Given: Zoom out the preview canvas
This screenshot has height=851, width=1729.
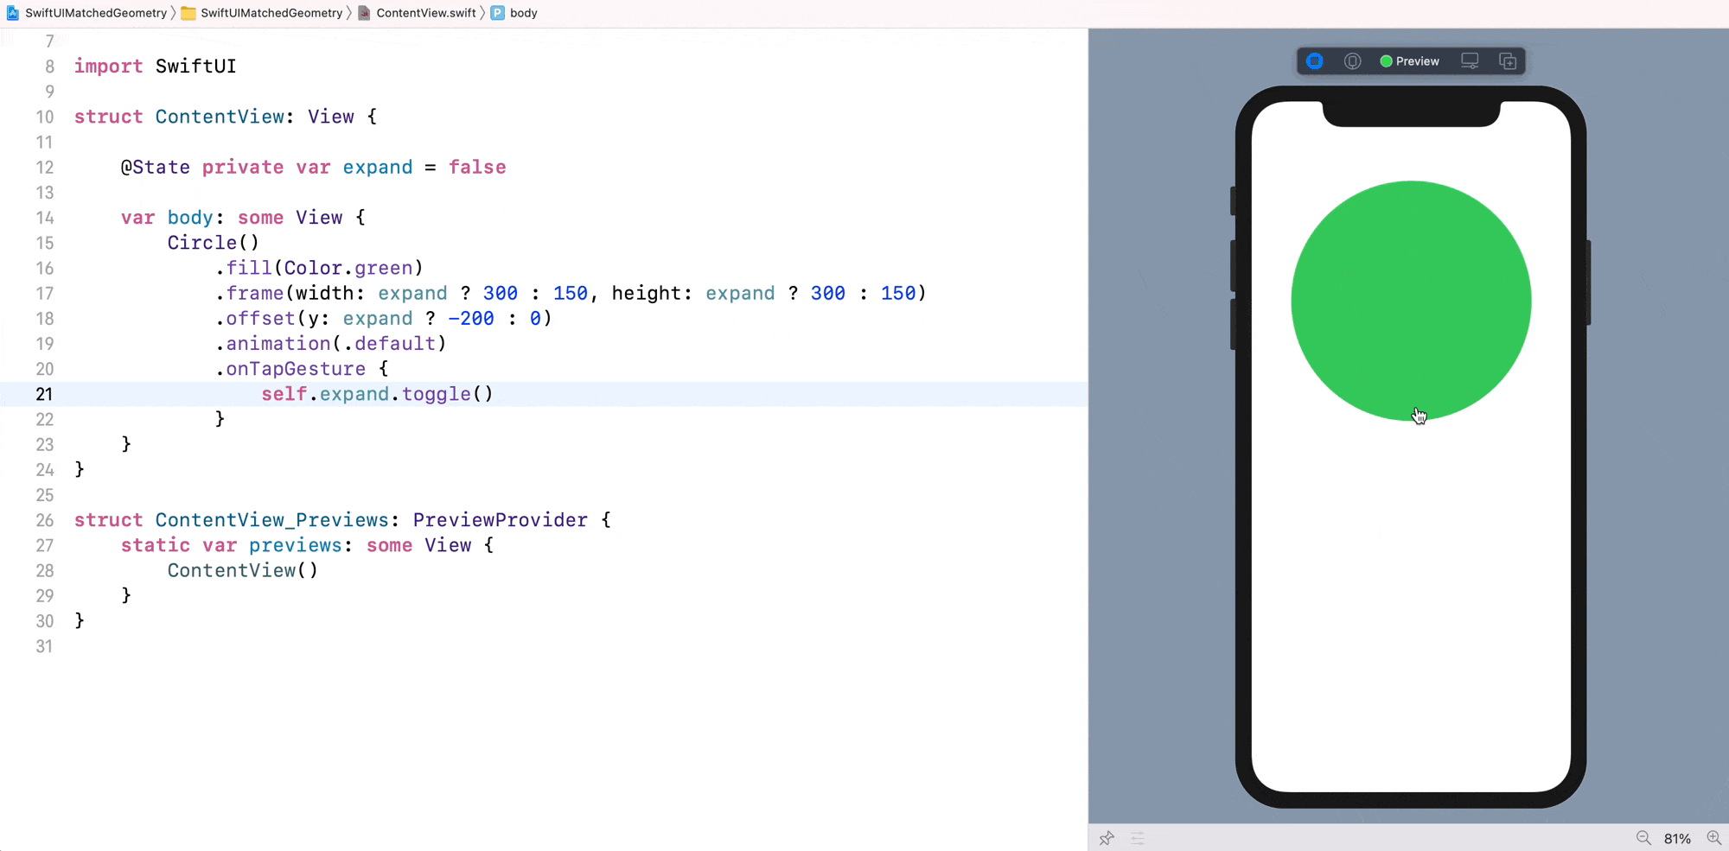Looking at the screenshot, I should tap(1643, 838).
